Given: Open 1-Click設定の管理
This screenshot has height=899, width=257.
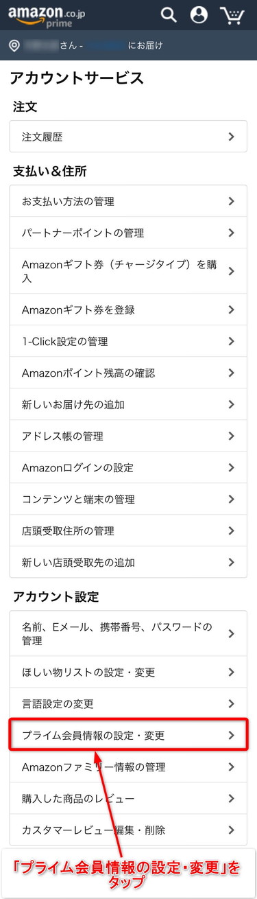Looking at the screenshot, I should click(128, 341).
